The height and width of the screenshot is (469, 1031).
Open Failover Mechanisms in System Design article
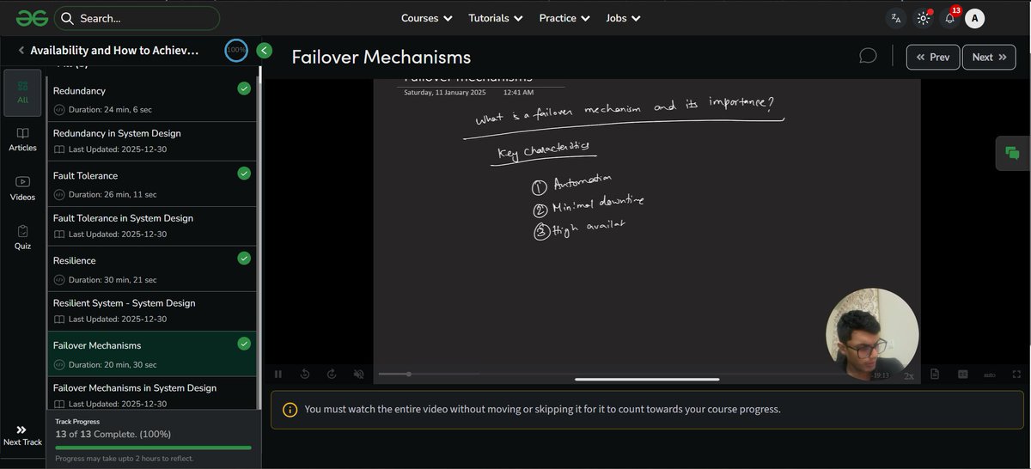pyautogui.click(x=151, y=393)
